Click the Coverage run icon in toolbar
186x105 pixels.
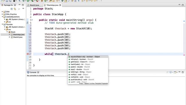(32, 1)
